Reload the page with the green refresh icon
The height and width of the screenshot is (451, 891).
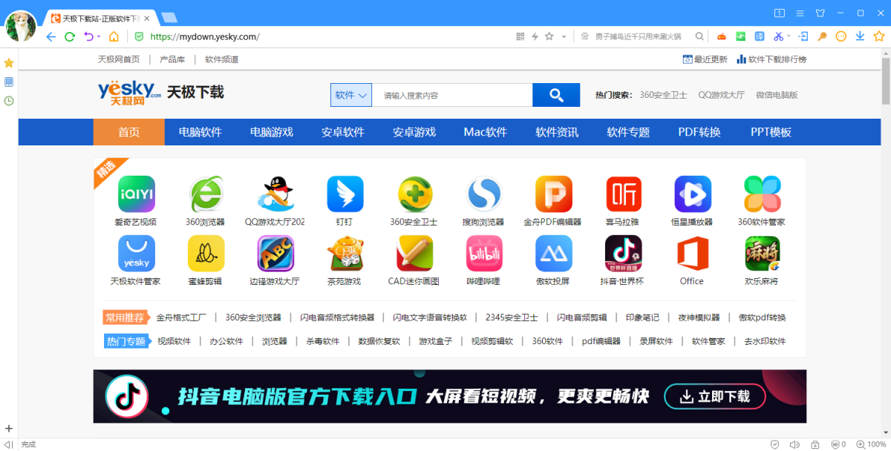[x=70, y=36]
